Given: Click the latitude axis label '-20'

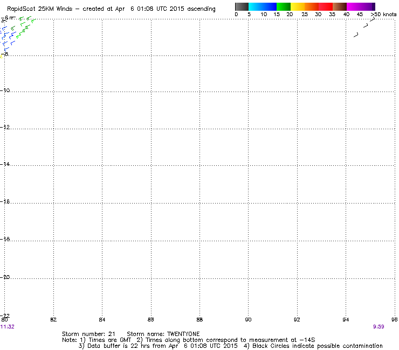Looking at the screenshot, I should [5, 277].
